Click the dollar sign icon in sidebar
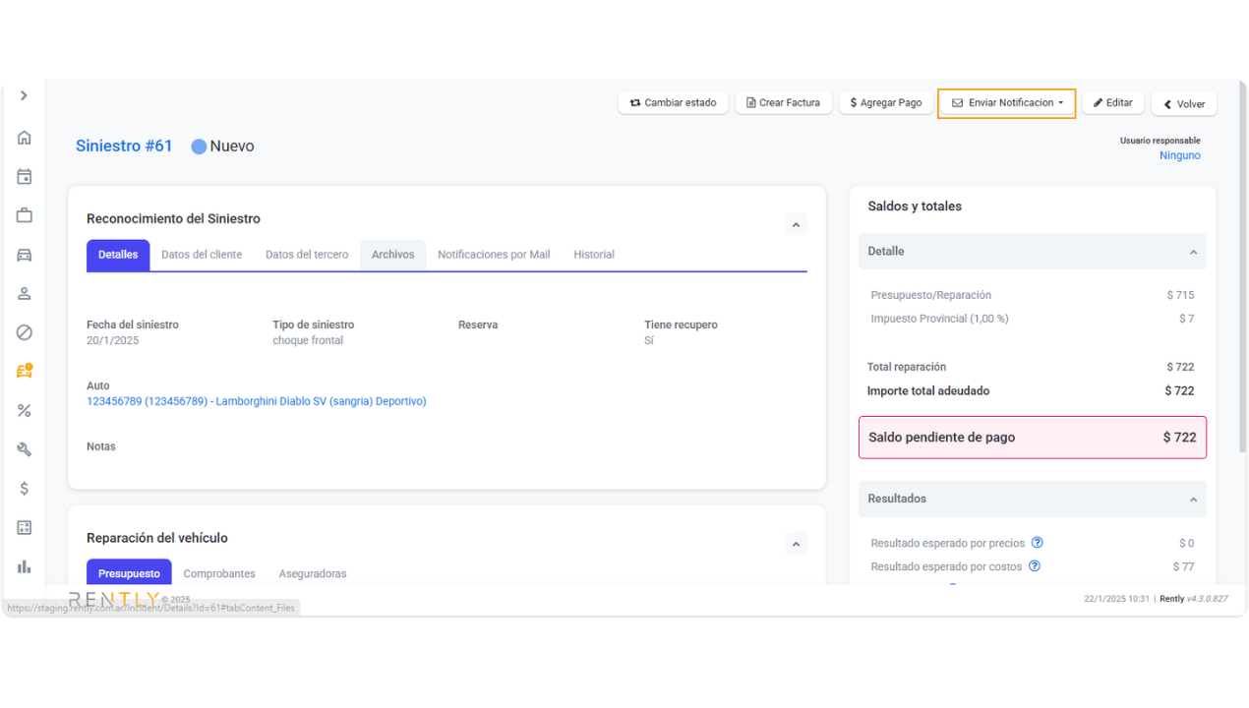The width and height of the screenshot is (1249, 708). click(25, 489)
